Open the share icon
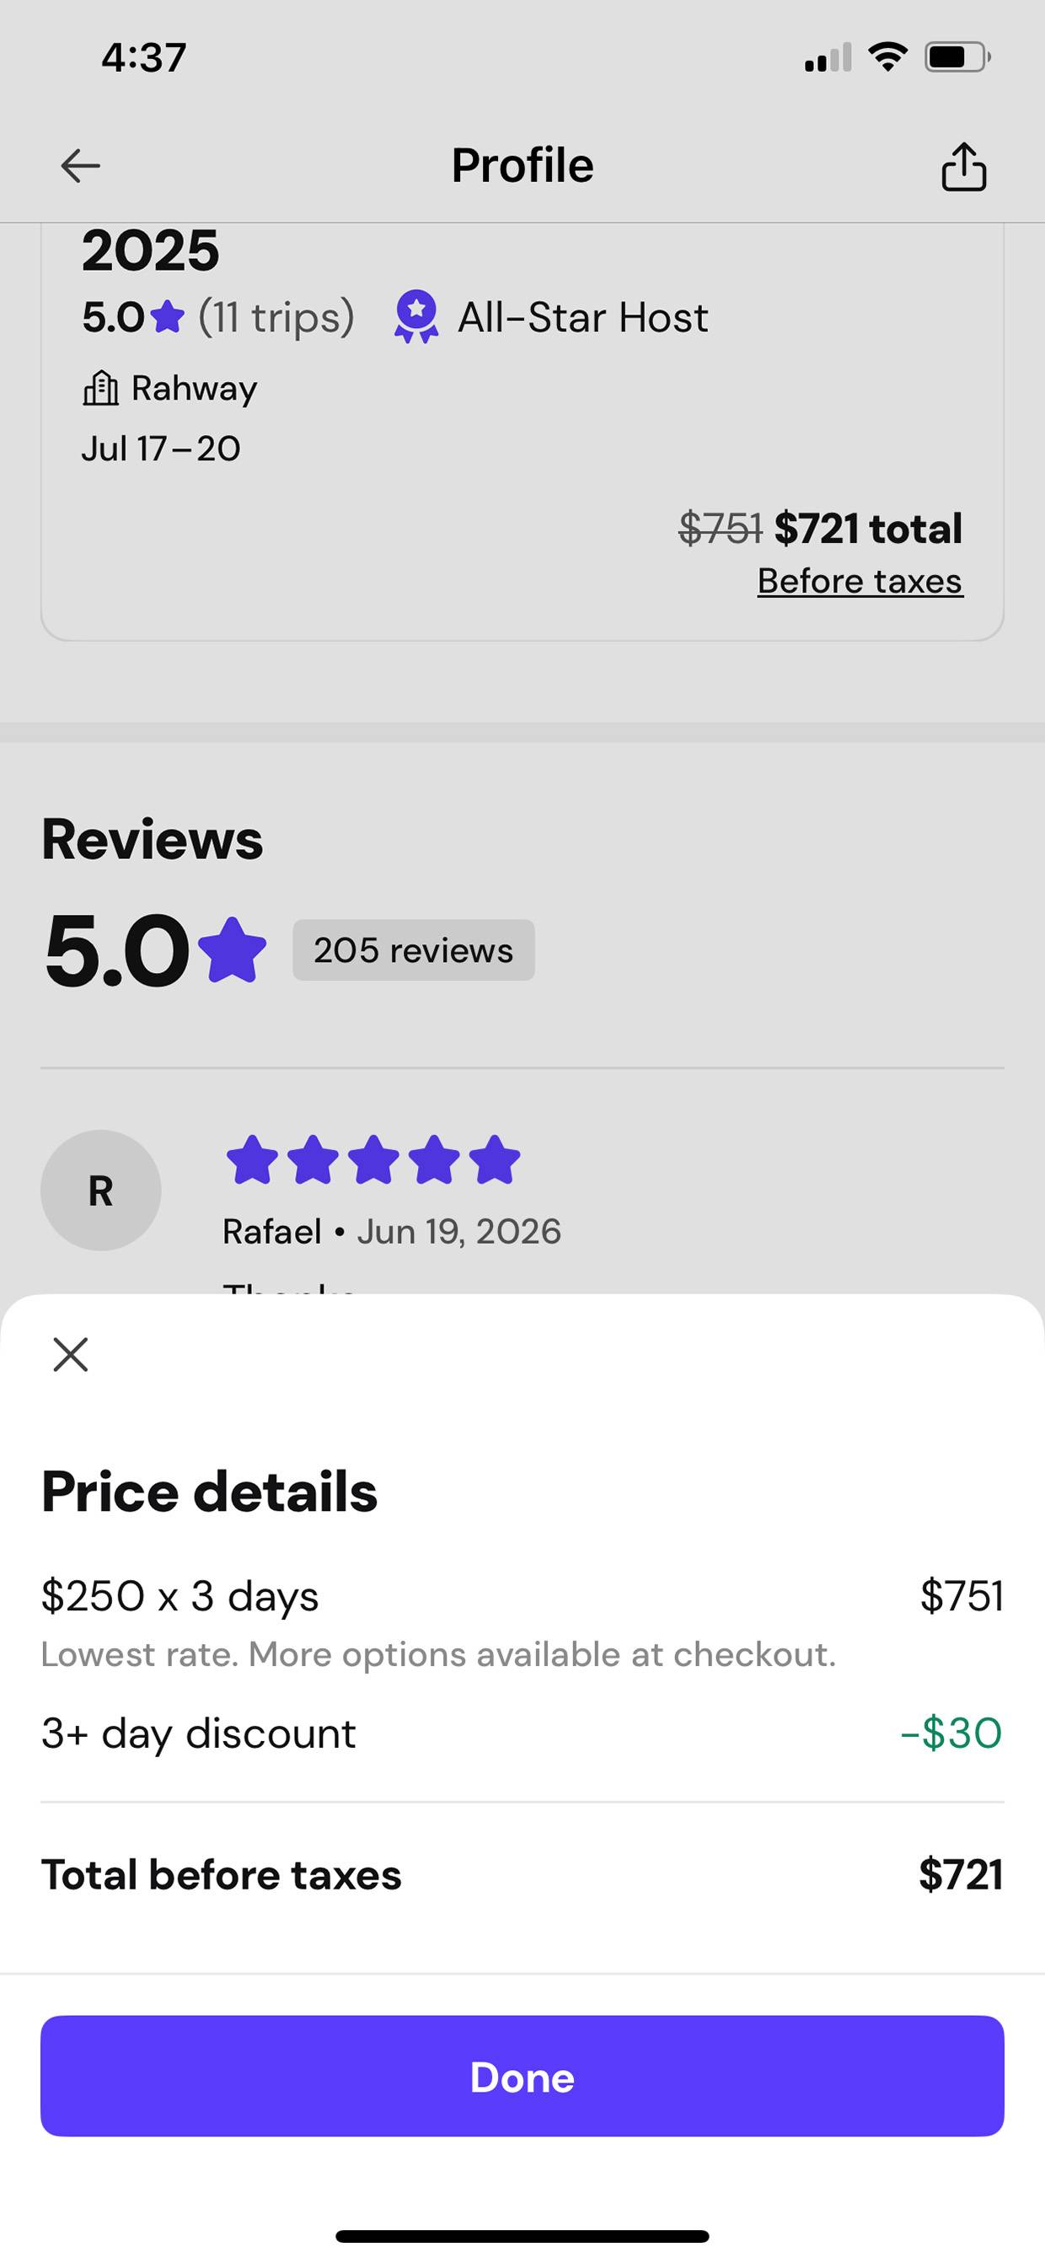Screen dimensions: 1045x2263 point(963,166)
